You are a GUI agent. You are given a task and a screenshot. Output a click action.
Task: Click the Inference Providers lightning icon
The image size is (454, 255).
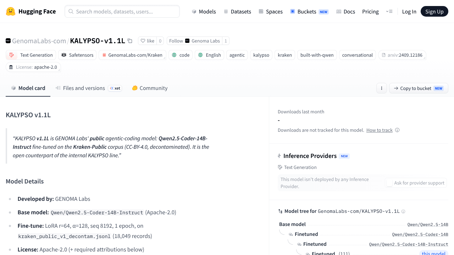(279, 156)
